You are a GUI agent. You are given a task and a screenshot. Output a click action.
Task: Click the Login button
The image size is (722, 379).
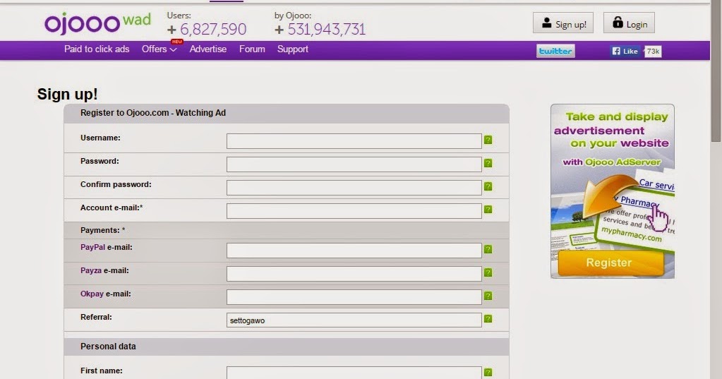coord(629,23)
